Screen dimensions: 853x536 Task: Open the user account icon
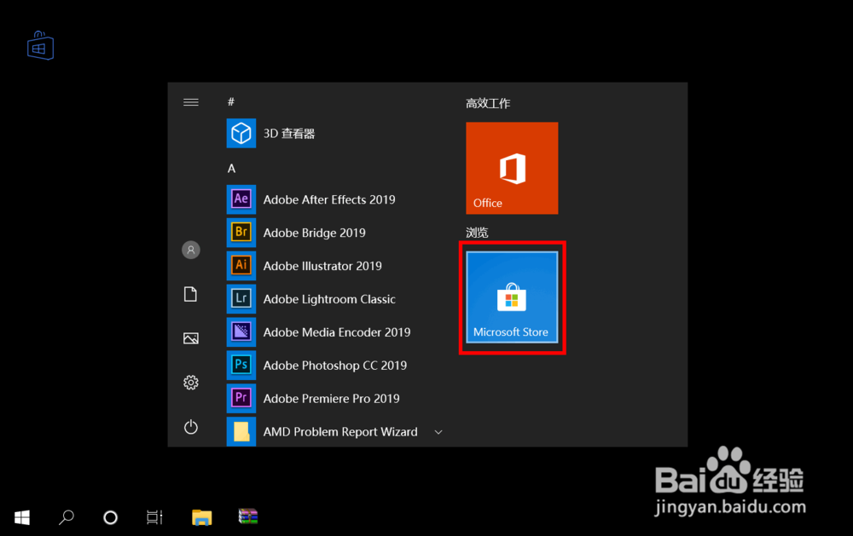pos(191,250)
